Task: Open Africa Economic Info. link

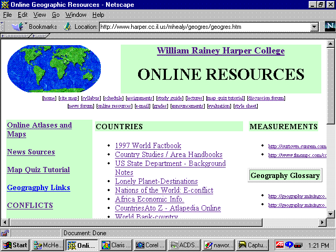Action: click(x=149, y=199)
